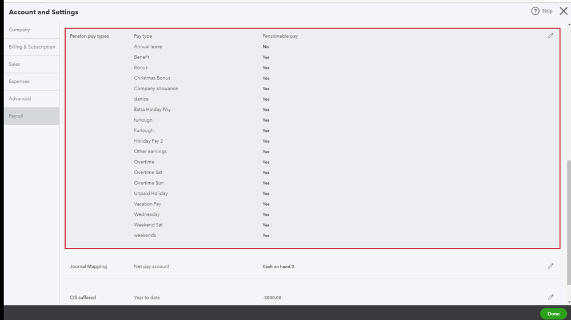Click the Annual leave pay type row
The image size is (571, 320).
point(148,47)
